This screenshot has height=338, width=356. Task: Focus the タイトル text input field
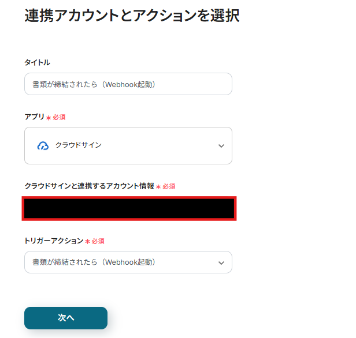tap(128, 84)
